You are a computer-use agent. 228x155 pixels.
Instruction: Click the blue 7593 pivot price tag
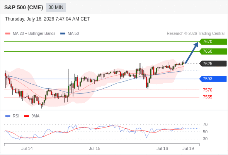(213, 79)
